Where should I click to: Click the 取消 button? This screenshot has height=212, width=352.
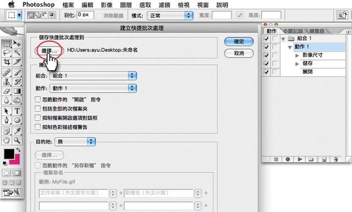click(x=239, y=53)
